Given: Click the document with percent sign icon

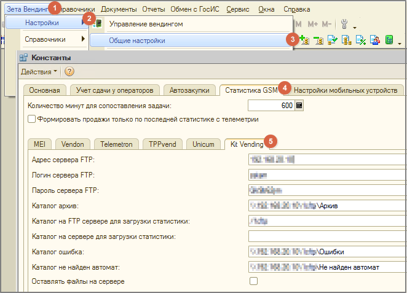Looking at the screenshot, I should coord(361,40).
